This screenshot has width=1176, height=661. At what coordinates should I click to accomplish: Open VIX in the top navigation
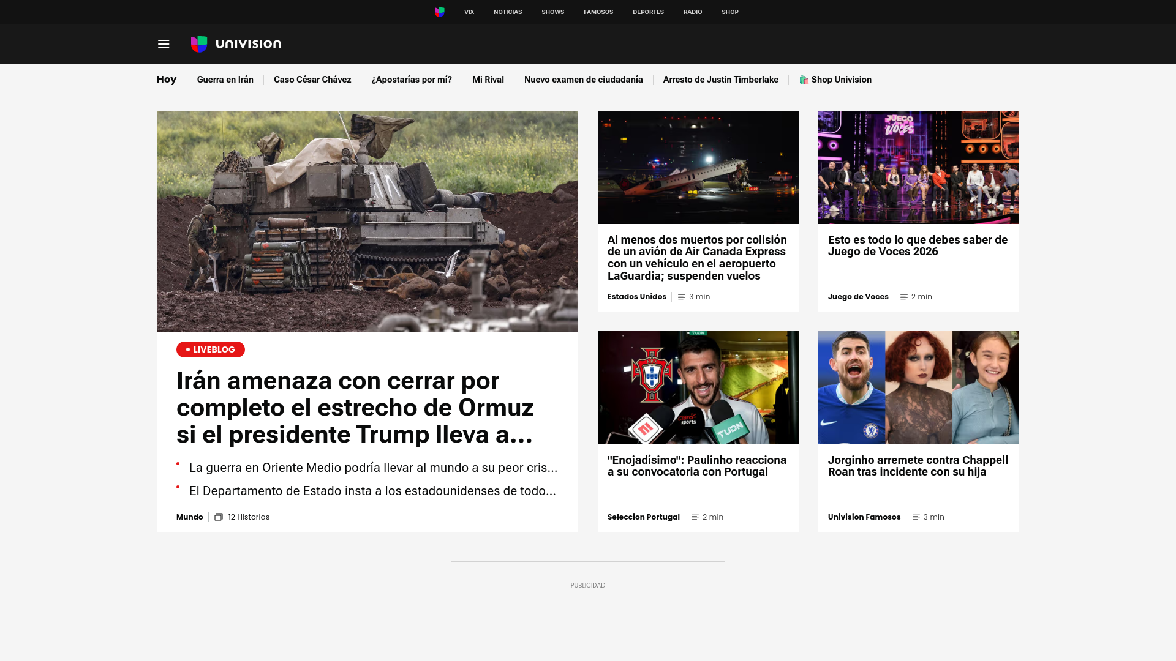click(x=469, y=12)
